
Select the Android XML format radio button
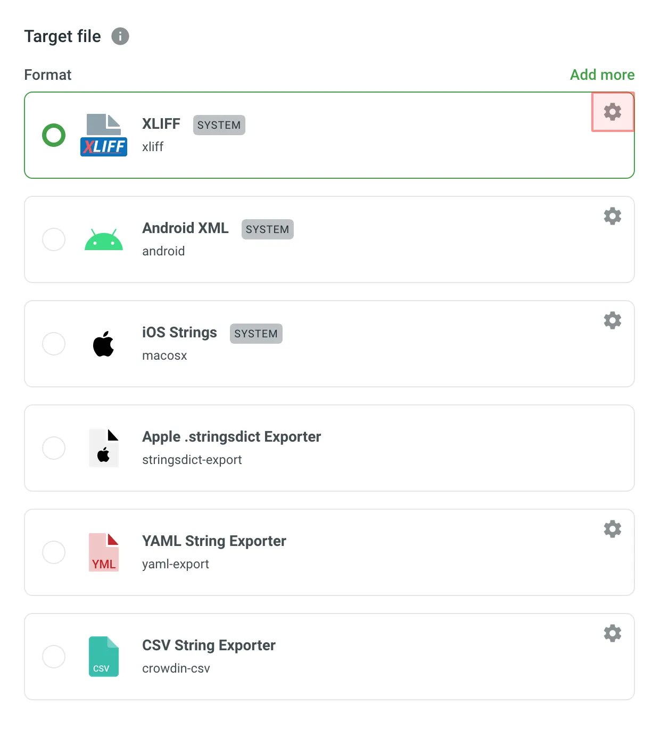tap(53, 239)
